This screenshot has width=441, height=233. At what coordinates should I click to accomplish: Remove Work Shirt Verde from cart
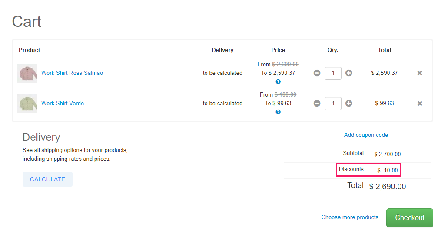click(420, 104)
